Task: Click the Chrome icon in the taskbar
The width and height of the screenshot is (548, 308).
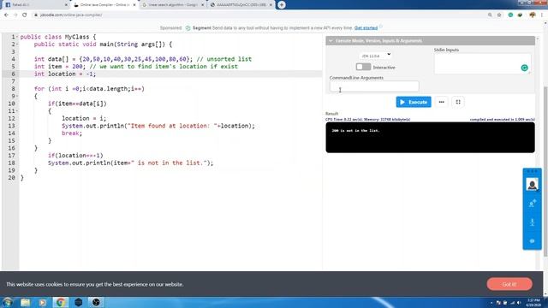Action: (61, 302)
